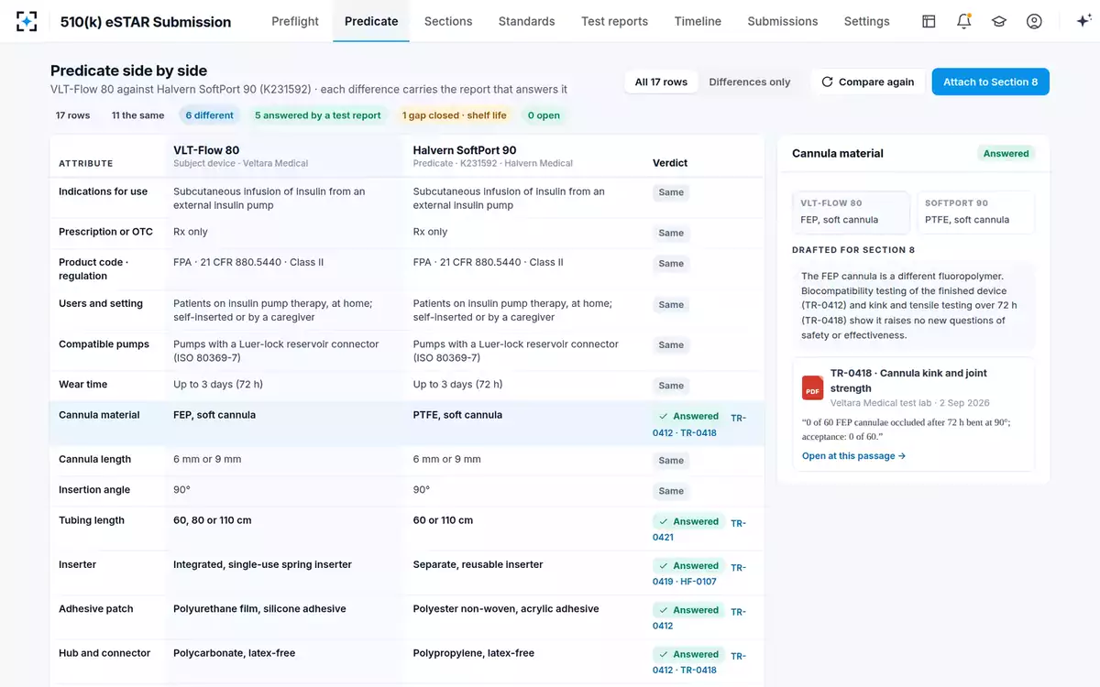Open TR-0419 · HF-0107 in Inserter row
Screen dimensions: 1100x687
[x=699, y=573]
